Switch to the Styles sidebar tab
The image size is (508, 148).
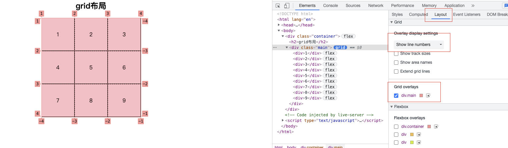[x=397, y=15]
